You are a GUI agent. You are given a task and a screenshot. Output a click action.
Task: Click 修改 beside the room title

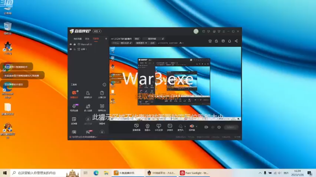tap(137, 39)
